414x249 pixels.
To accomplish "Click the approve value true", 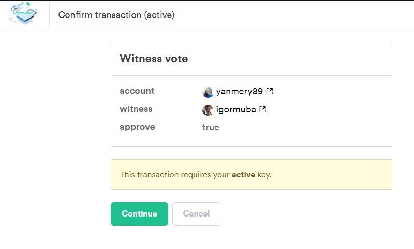I will [211, 127].
